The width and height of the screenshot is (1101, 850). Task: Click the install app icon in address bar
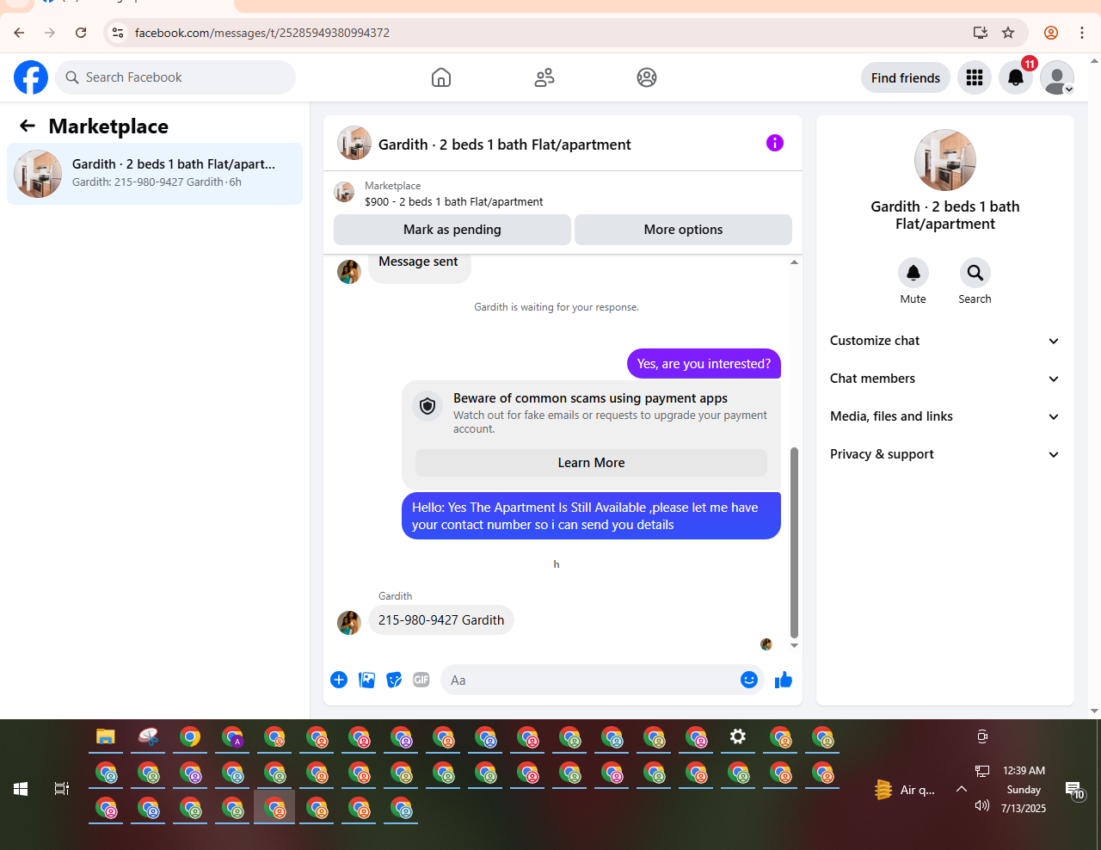coord(980,33)
